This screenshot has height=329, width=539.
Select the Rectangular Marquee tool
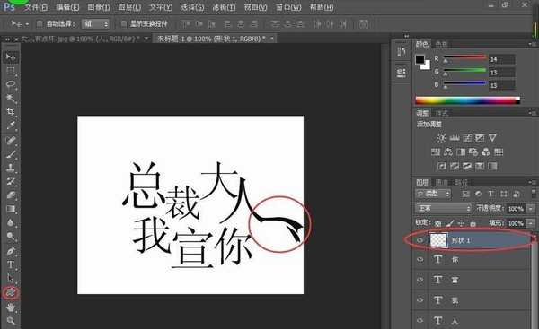pos(11,71)
